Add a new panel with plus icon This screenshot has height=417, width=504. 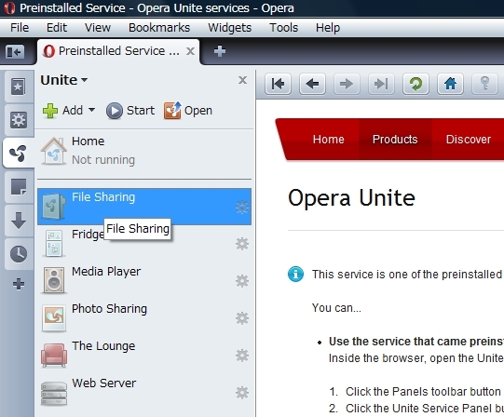(19, 284)
